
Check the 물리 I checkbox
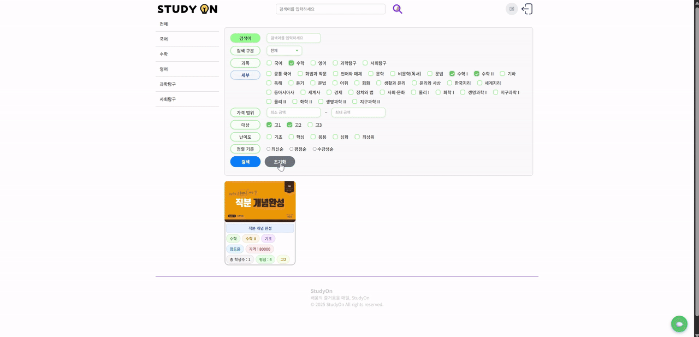pyautogui.click(x=414, y=92)
